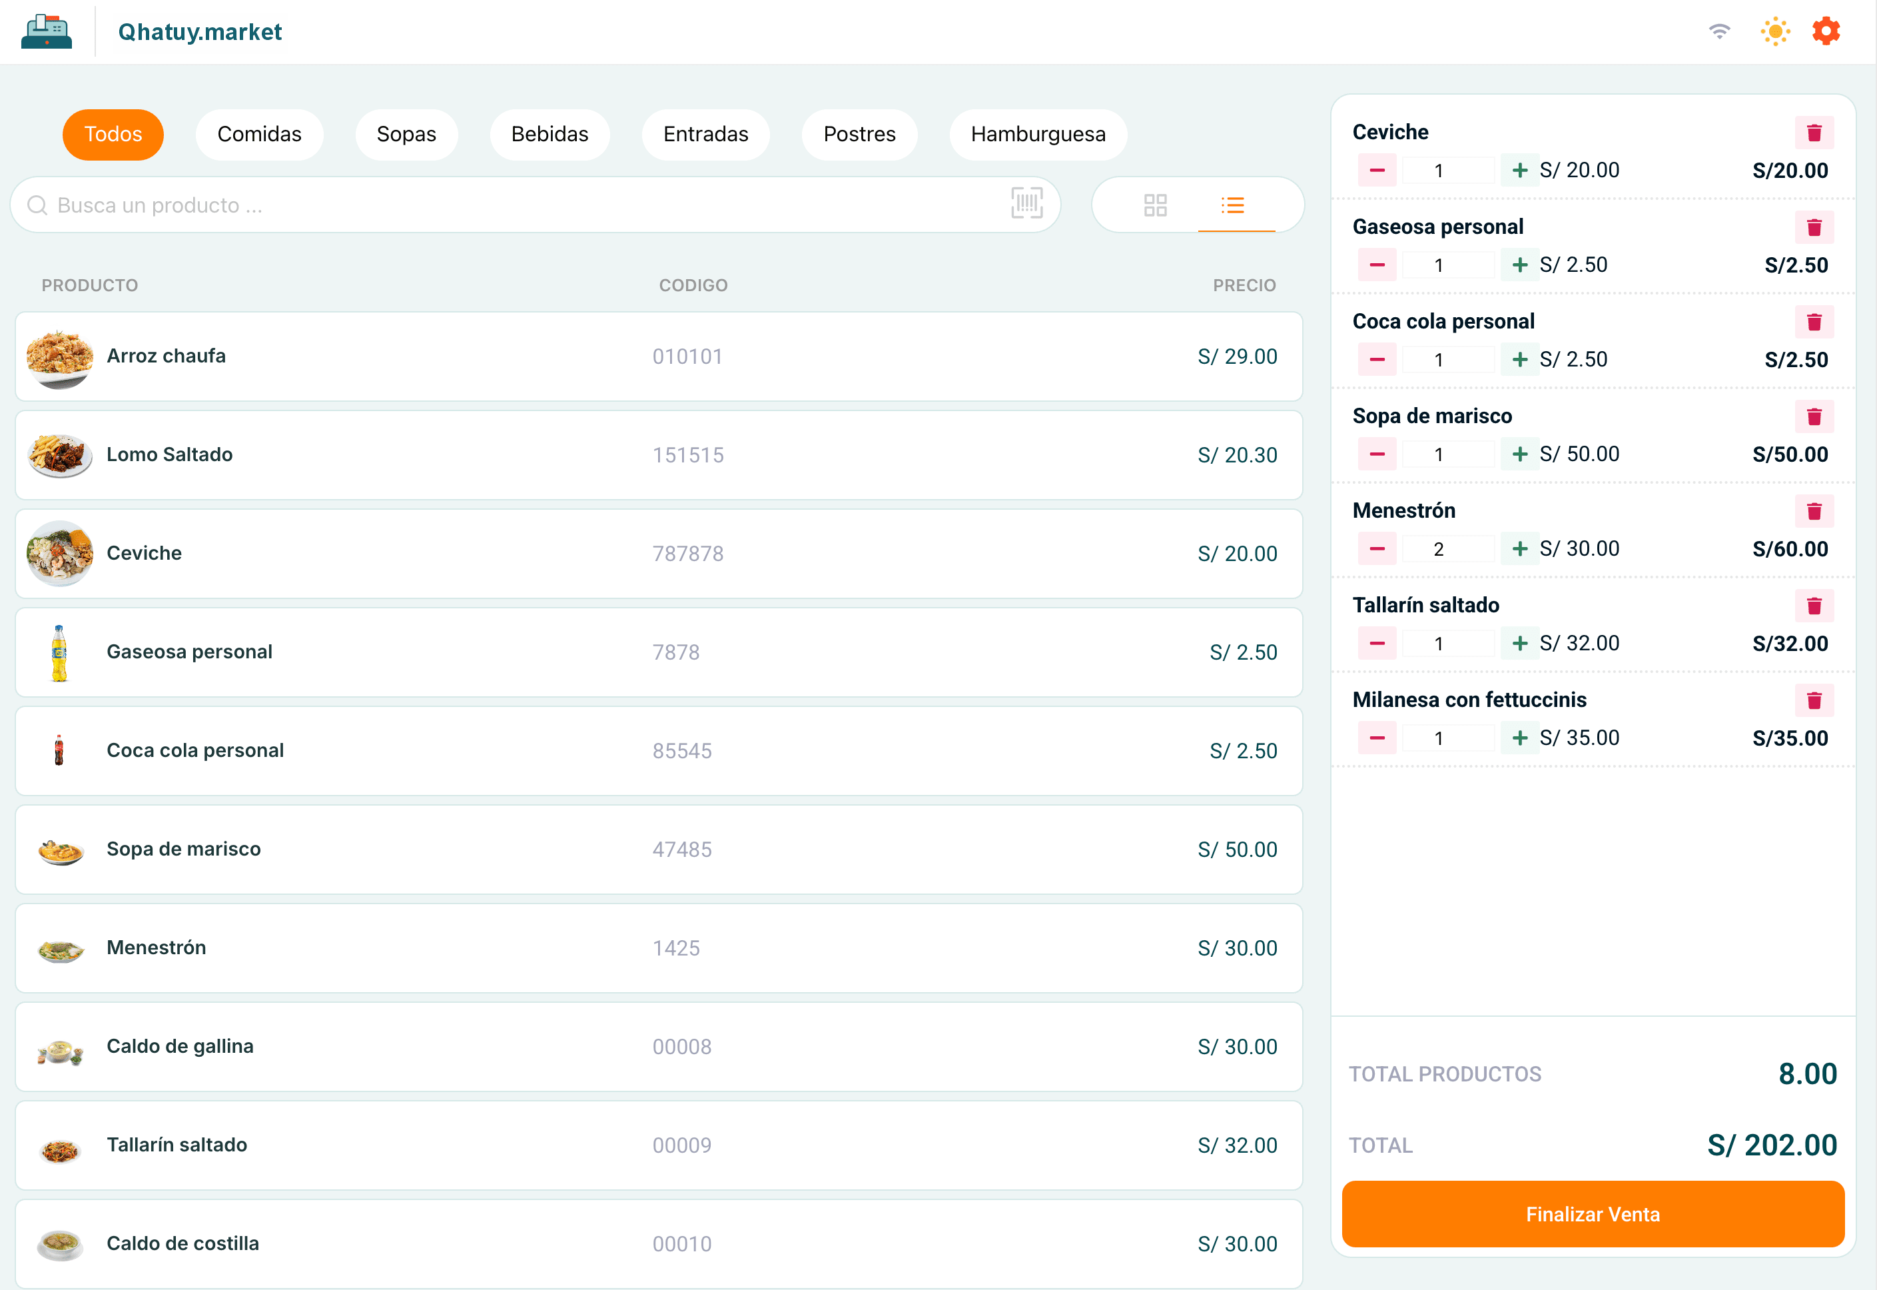1877x1290 pixels.
Task: Open the settings gear icon
Action: pyautogui.click(x=1825, y=31)
